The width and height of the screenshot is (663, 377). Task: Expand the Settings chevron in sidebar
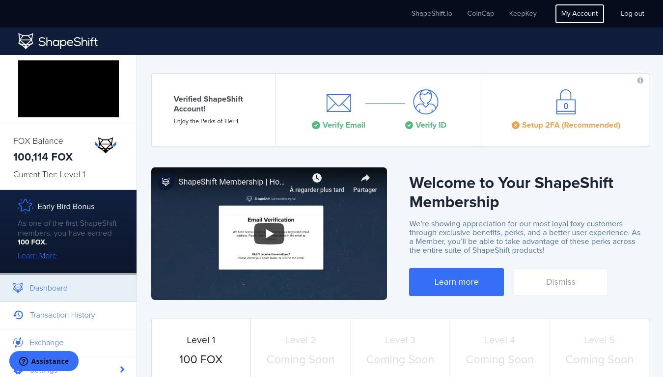coord(122,369)
